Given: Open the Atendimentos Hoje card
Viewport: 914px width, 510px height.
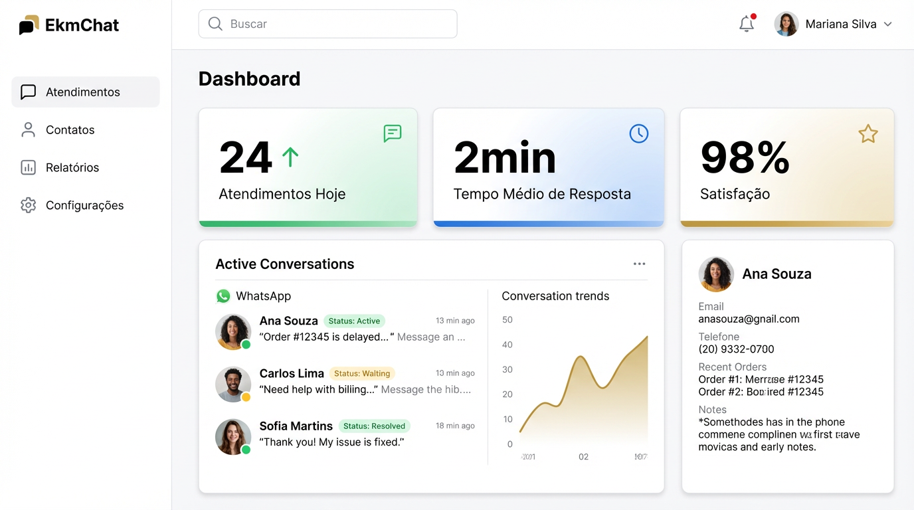Looking at the screenshot, I should [x=308, y=167].
